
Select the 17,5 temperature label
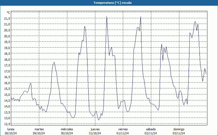point(7,65)
